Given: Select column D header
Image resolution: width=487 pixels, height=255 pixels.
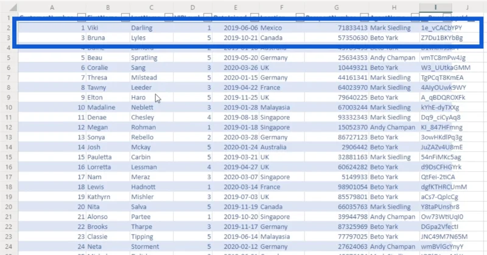Looking at the screenshot, I should pyautogui.click(x=192, y=7).
